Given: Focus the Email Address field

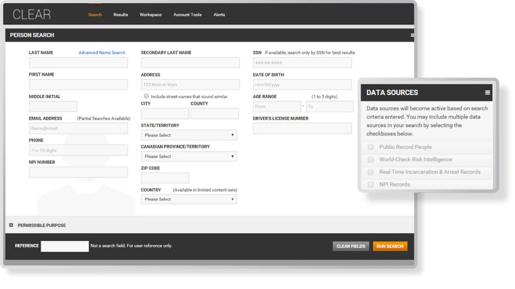Looking at the screenshot, I should coord(78,128).
